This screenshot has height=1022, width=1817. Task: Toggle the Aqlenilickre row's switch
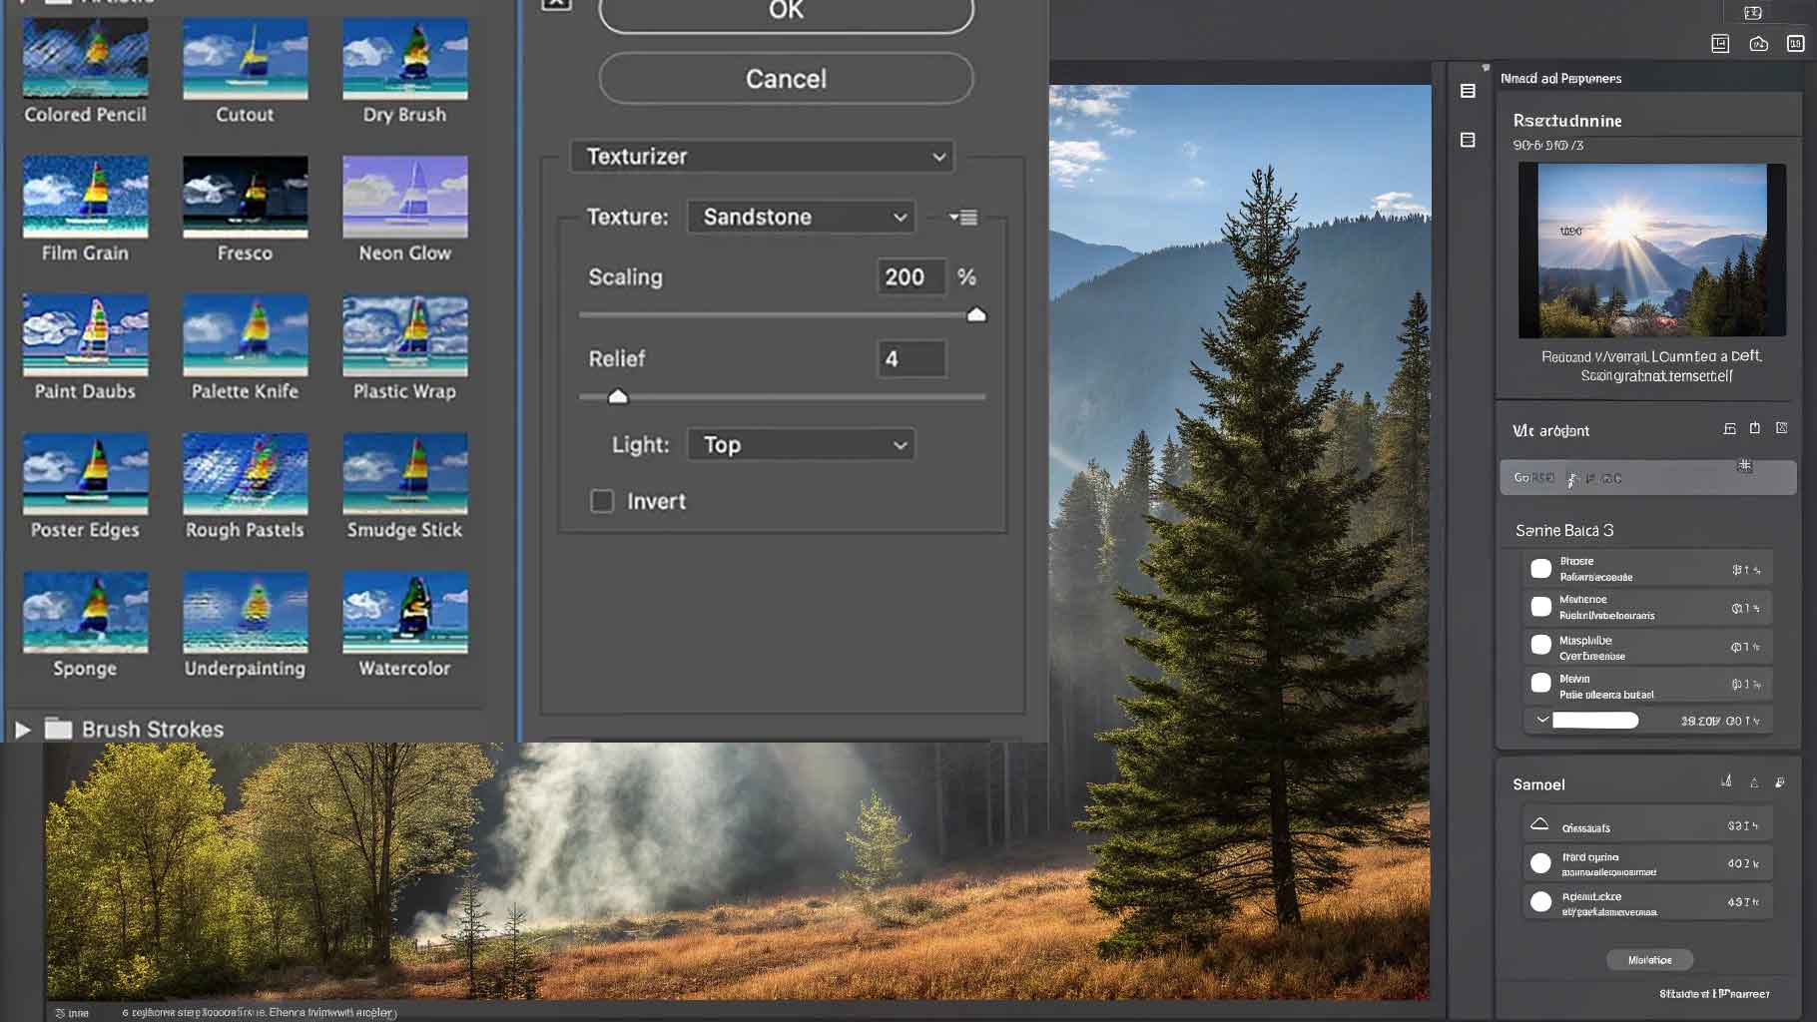(1540, 902)
